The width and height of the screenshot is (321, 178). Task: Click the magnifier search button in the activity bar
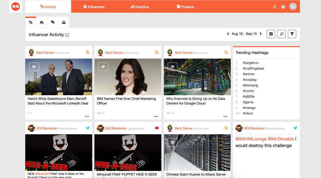point(281,34)
